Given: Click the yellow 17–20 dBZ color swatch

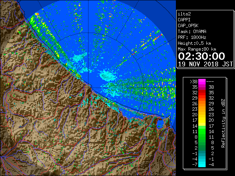Looking at the screenshot, I should click(x=202, y=120).
